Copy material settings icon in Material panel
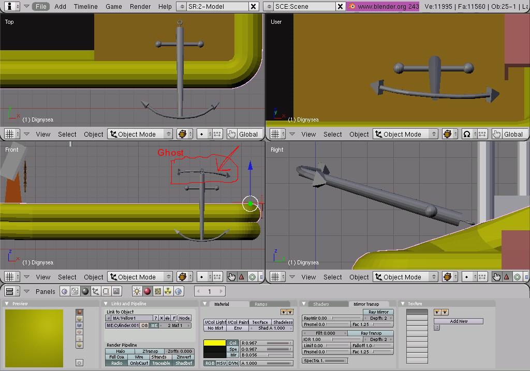This screenshot has width=530, height=371. [284, 312]
